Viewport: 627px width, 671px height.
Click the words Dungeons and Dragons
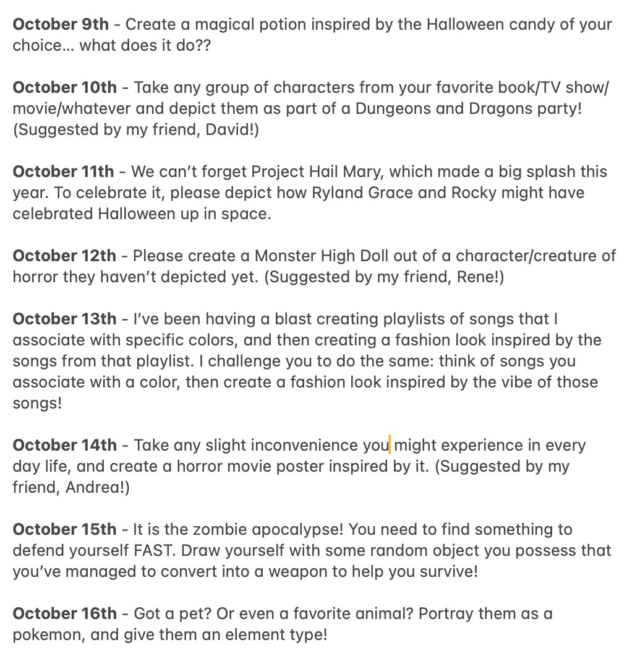coord(443,109)
